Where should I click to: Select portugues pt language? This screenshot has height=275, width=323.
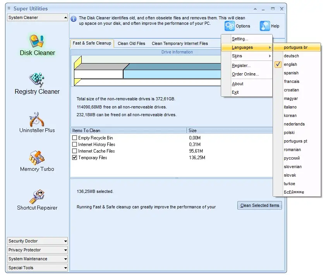297,141
